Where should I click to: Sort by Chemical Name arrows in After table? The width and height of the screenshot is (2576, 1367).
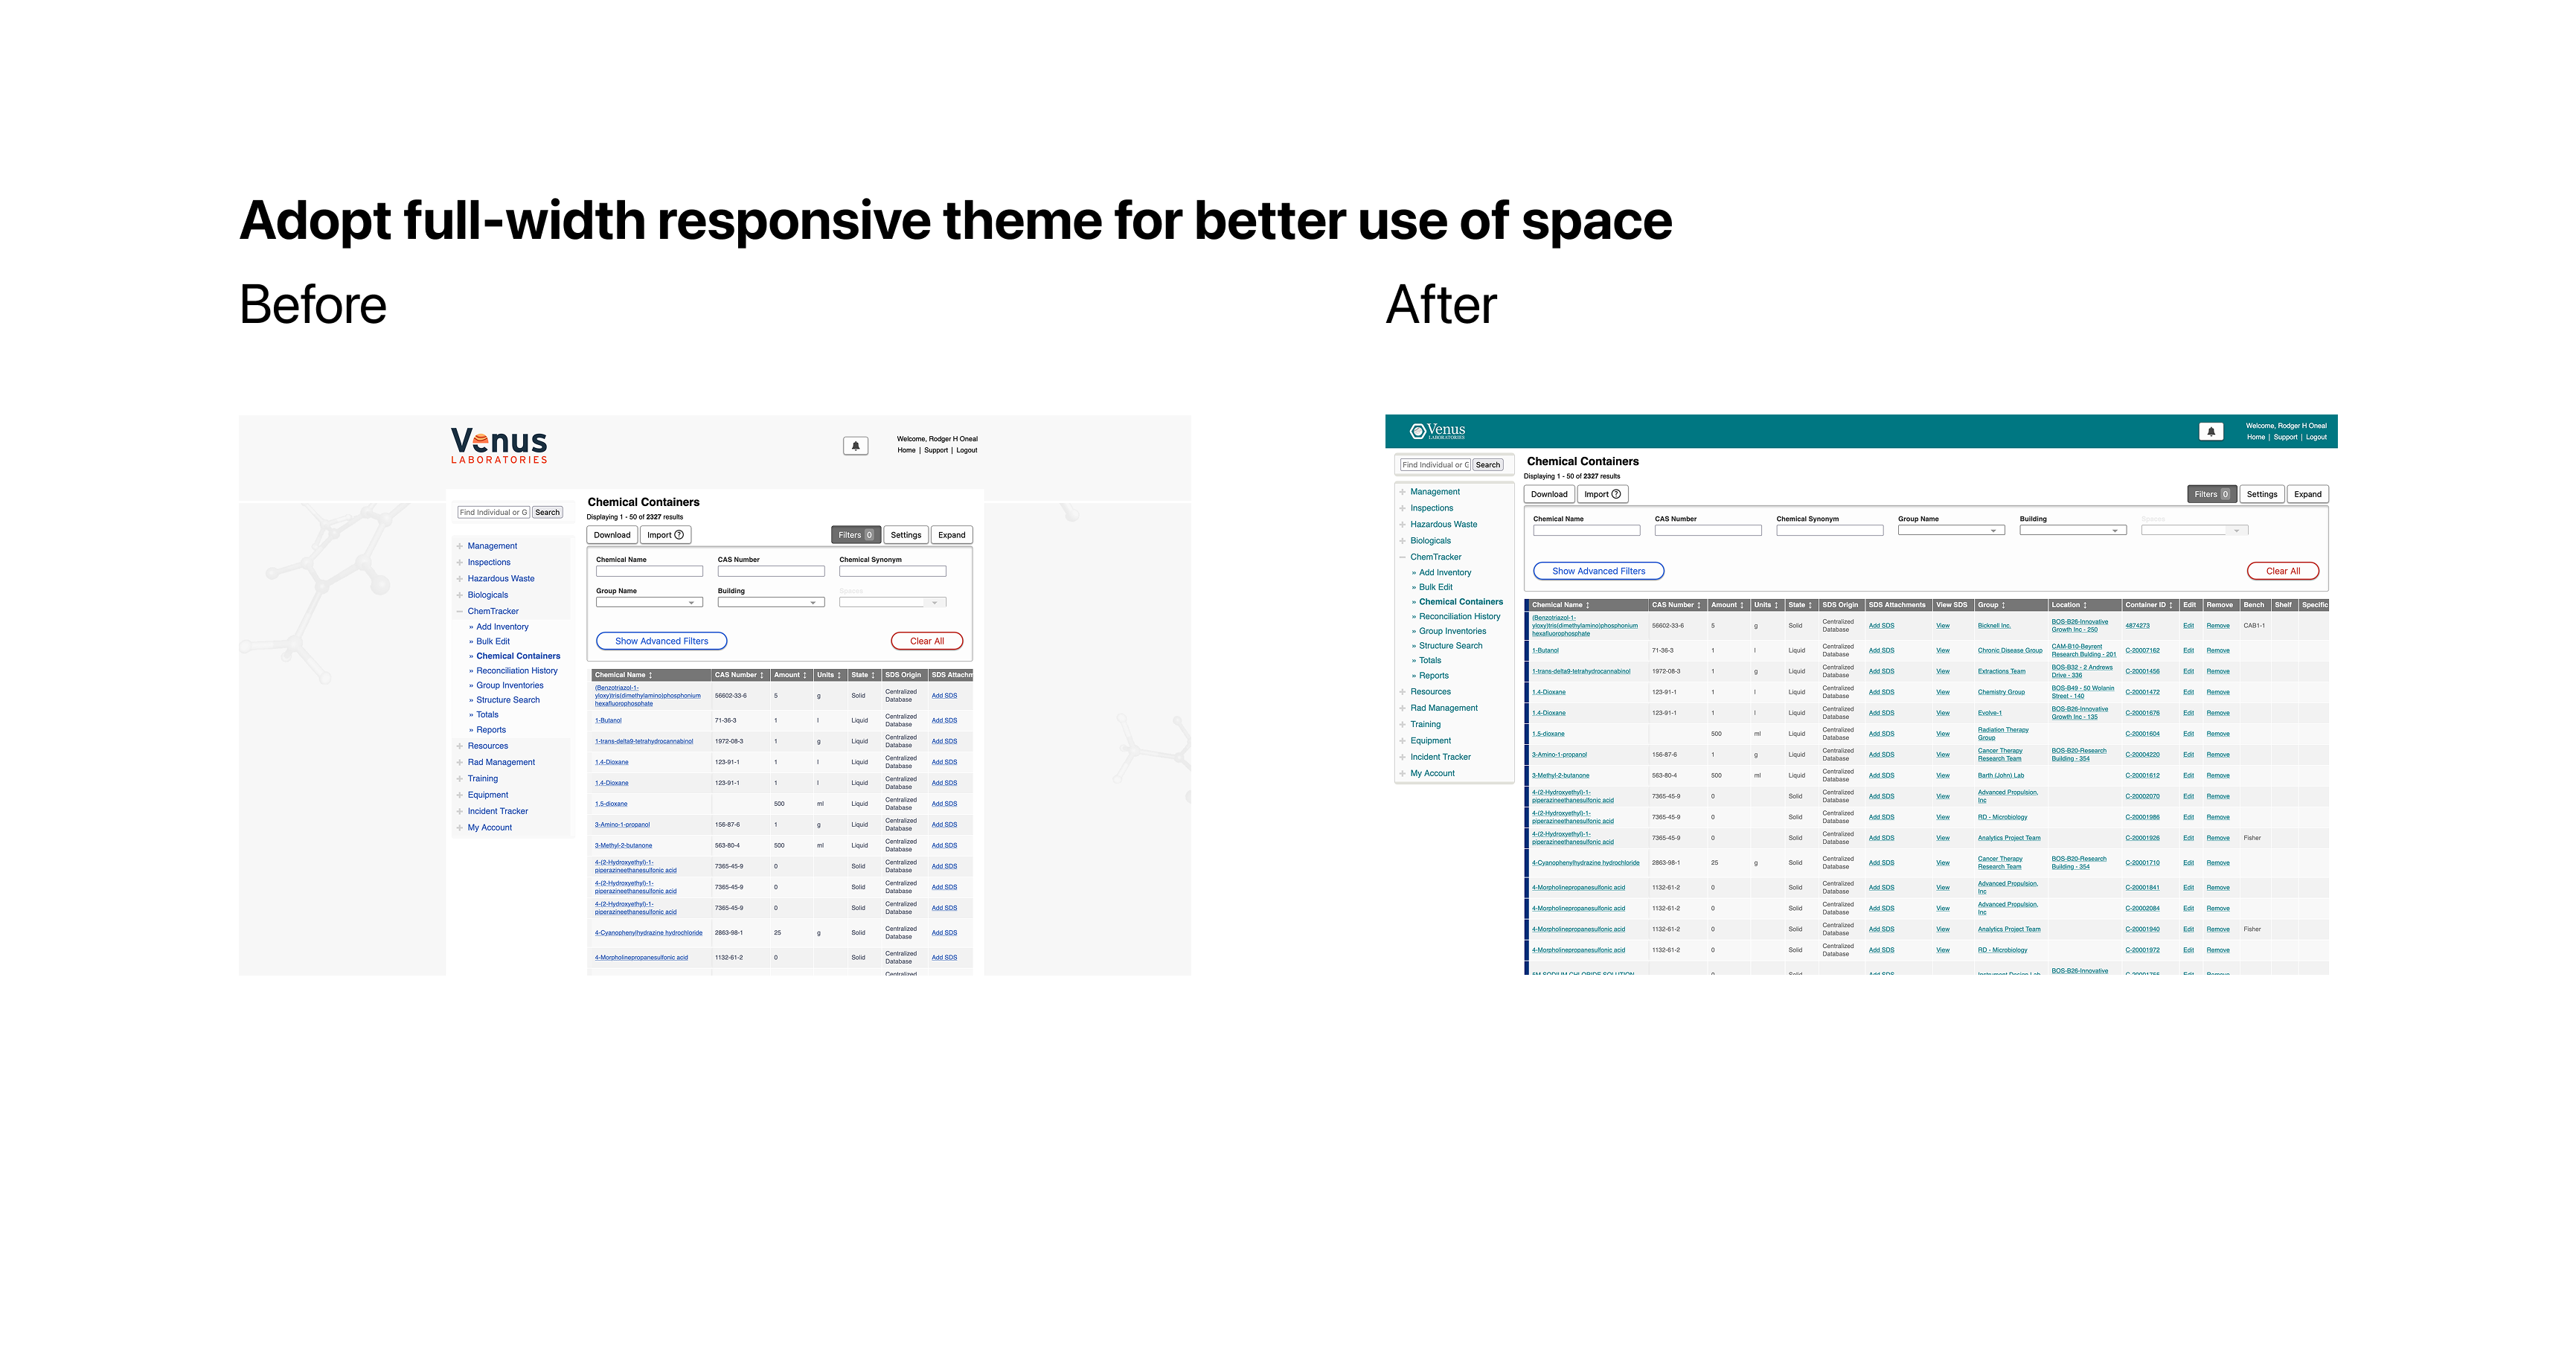1587,605
